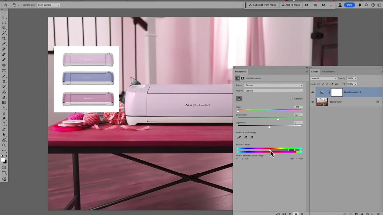The width and height of the screenshot is (383, 215).
Task: Open the beaker labs icon
Action: (340, 5)
